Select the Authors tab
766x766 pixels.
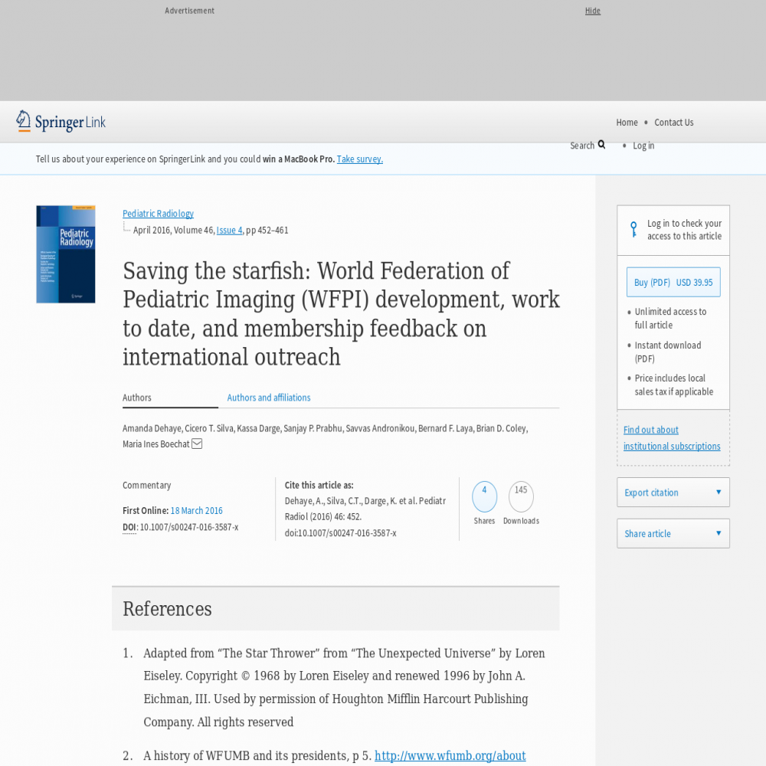137,398
